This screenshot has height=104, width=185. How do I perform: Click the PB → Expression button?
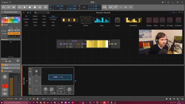tap(14, 34)
